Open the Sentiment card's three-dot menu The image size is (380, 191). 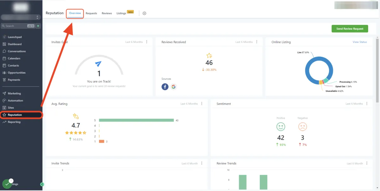click(x=367, y=104)
